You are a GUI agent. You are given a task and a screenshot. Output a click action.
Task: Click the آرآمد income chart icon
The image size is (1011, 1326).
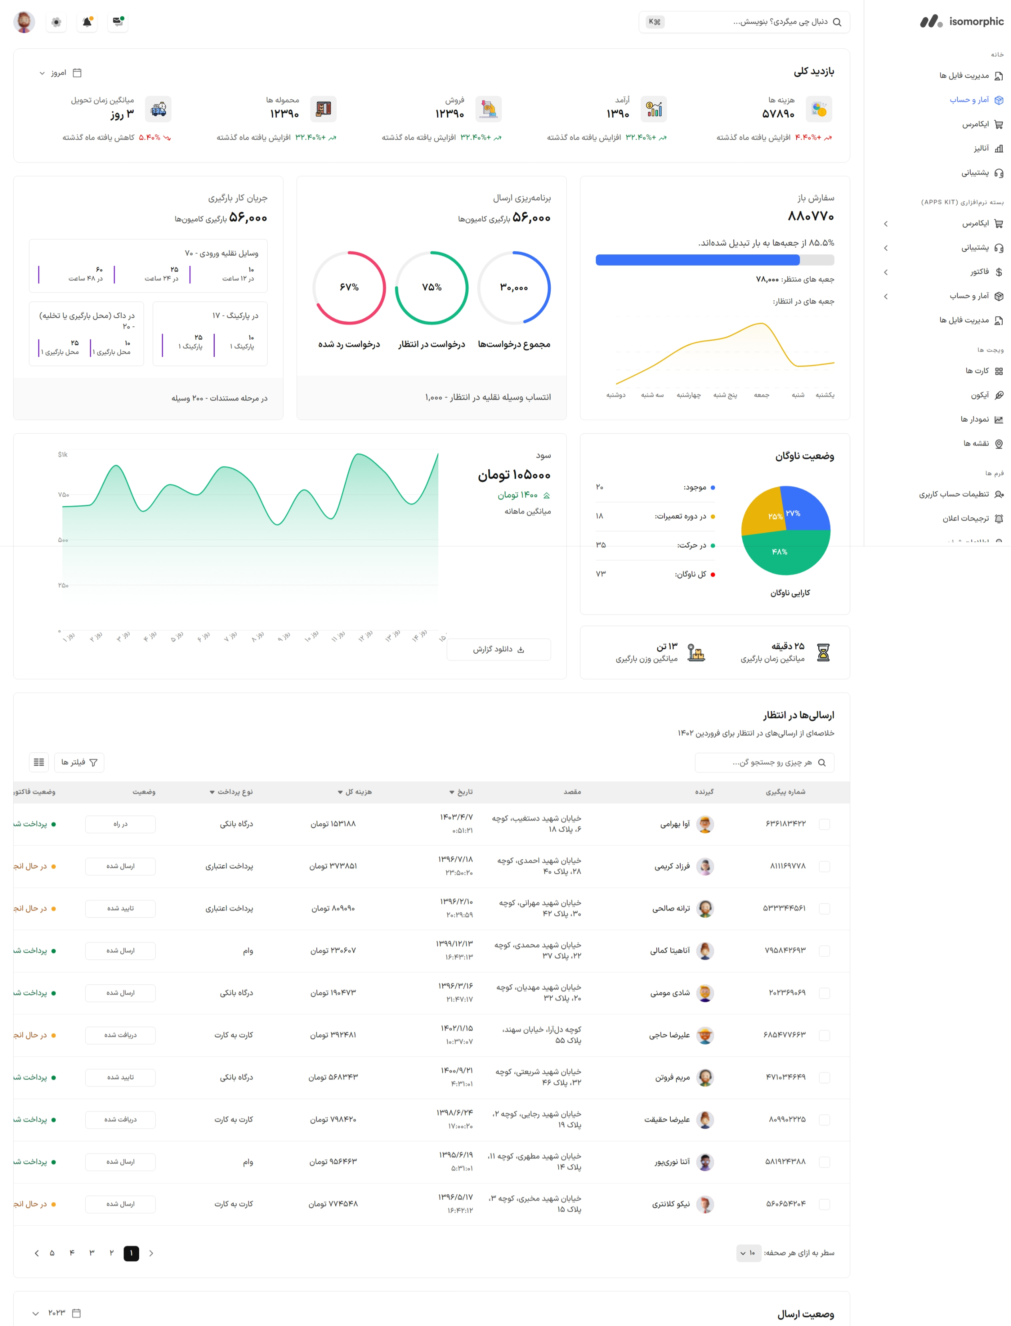tap(653, 109)
